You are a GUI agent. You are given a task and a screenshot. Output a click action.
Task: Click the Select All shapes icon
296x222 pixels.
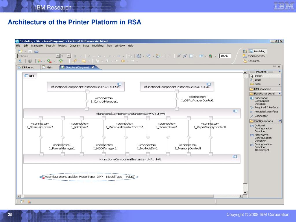[139, 56]
